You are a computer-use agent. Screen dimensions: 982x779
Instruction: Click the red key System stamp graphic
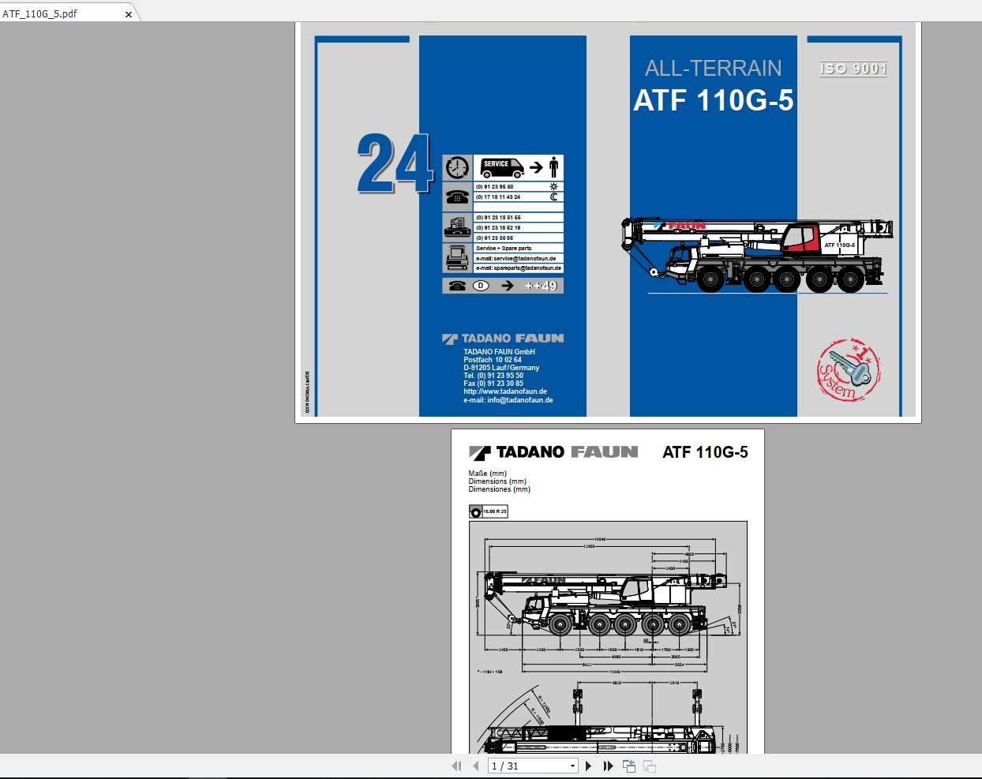point(846,369)
